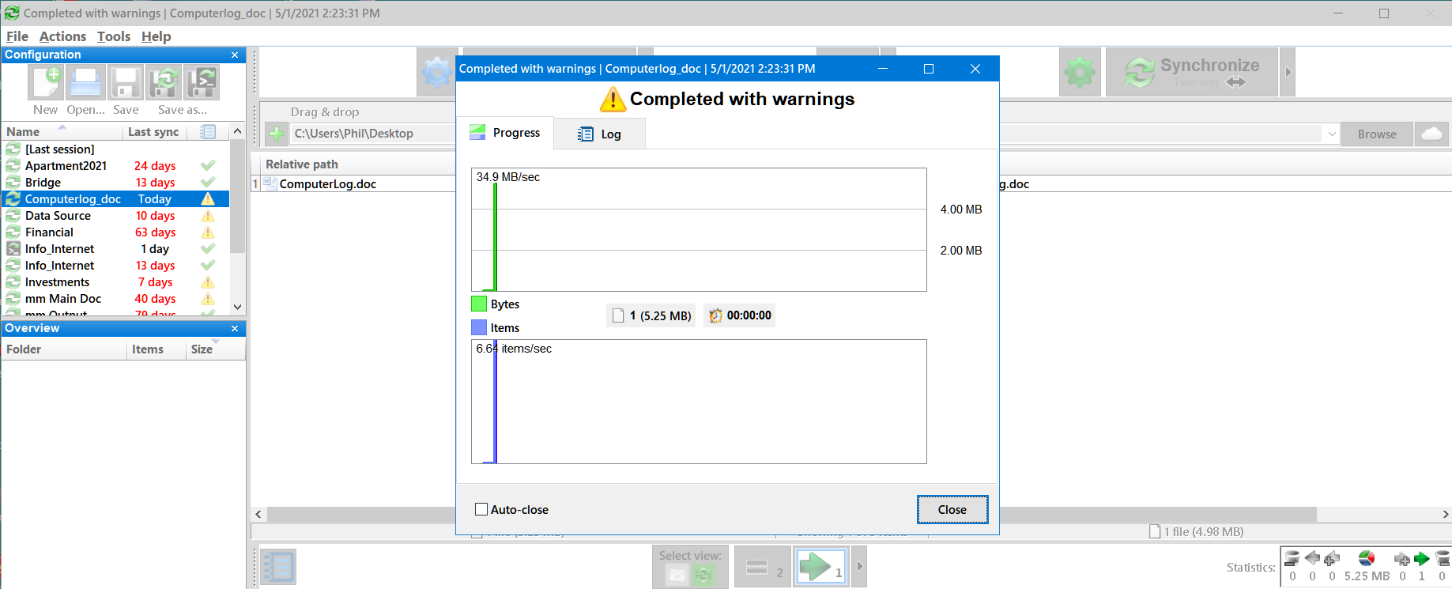The width and height of the screenshot is (1452, 589).
Task: Select the Bridge configuration
Action: pyautogui.click(x=115, y=182)
